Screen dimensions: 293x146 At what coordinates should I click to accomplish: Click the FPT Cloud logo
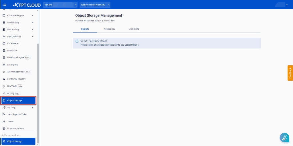pyautogui.click(x=27, y=5)
